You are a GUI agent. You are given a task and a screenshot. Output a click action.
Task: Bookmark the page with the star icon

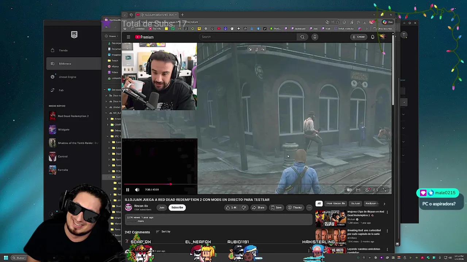(x=337, y=22)
